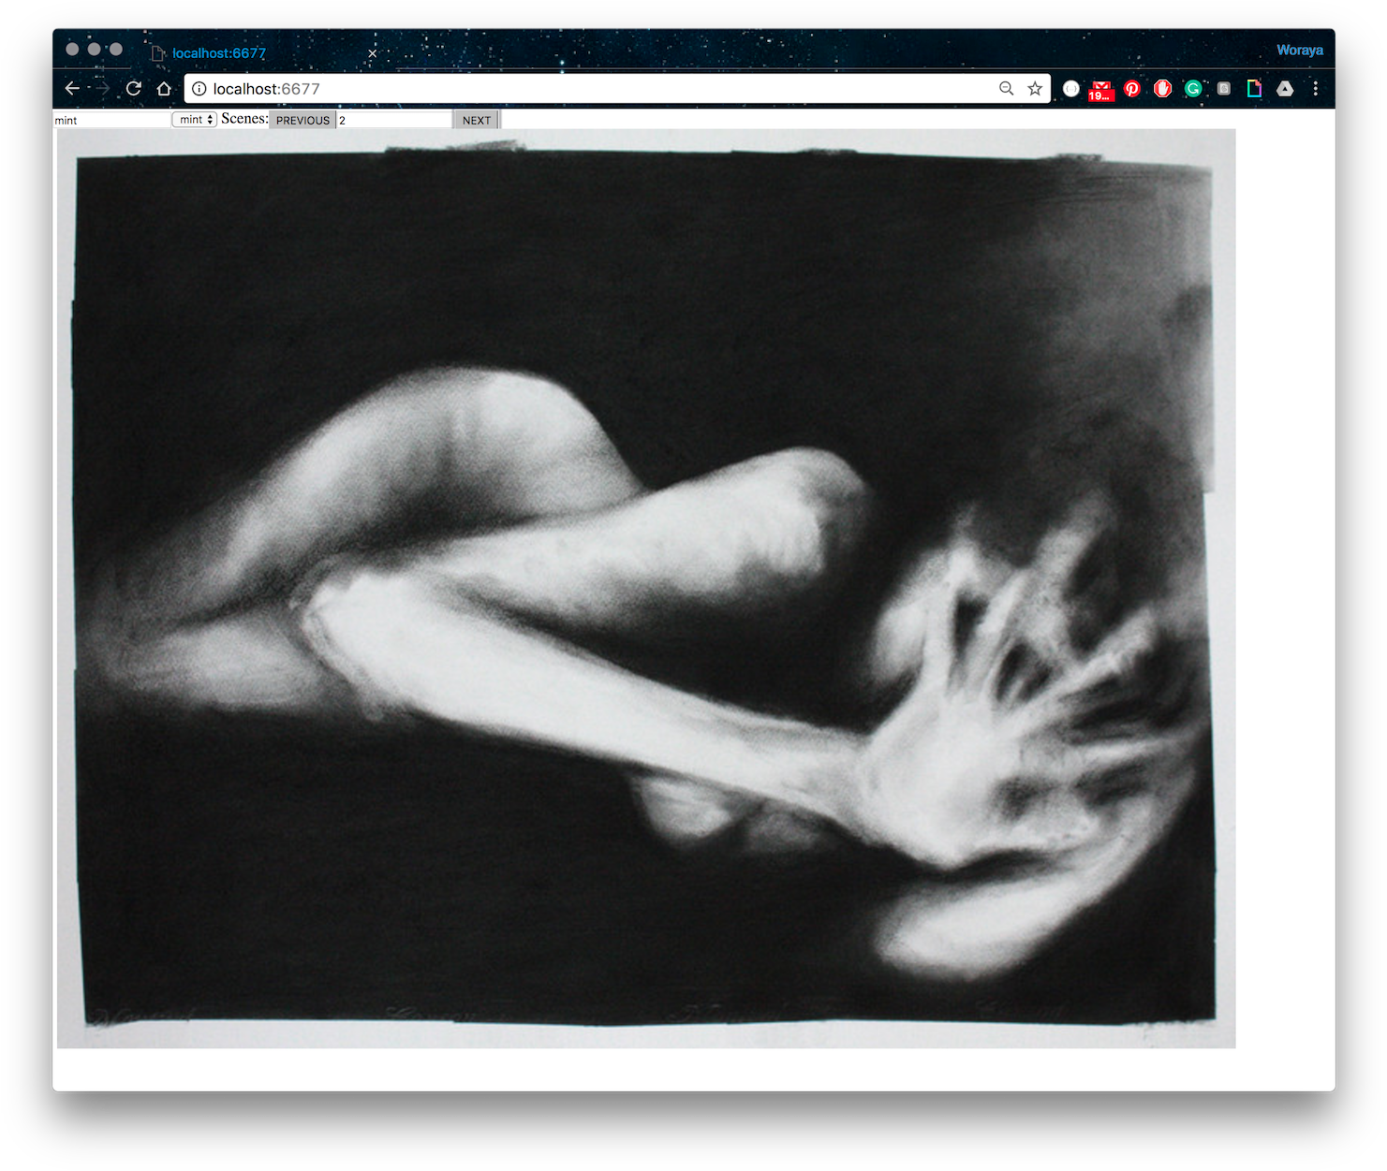This screenshot has height=1171, width=1387.
Task: Reload the localhost page
Action: click(x=134, y=88)
